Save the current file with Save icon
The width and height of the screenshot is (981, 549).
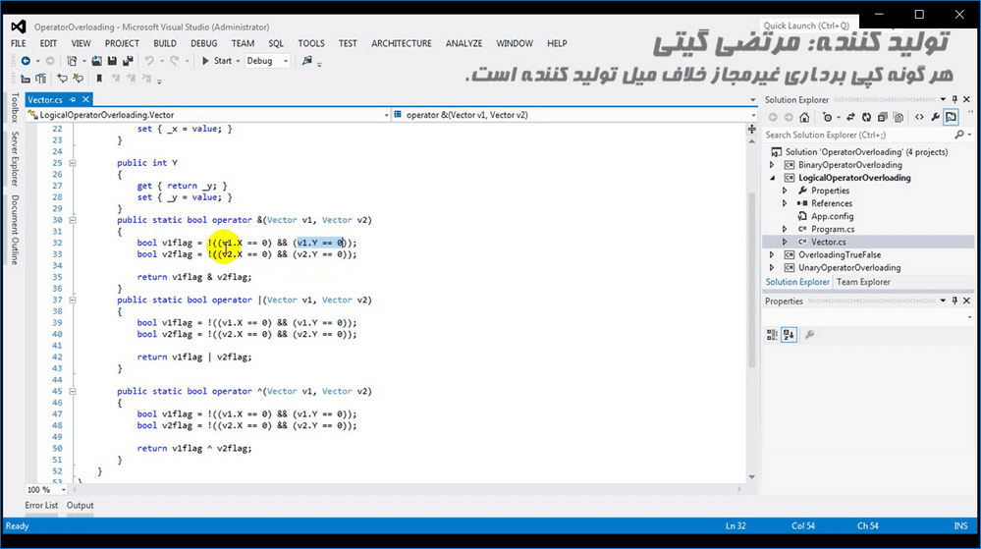112,61
